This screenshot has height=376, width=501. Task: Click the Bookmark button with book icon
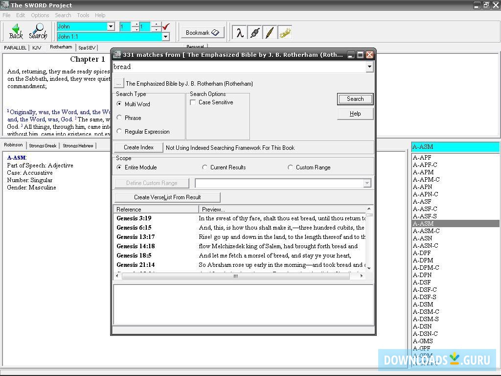coord(202,32)
